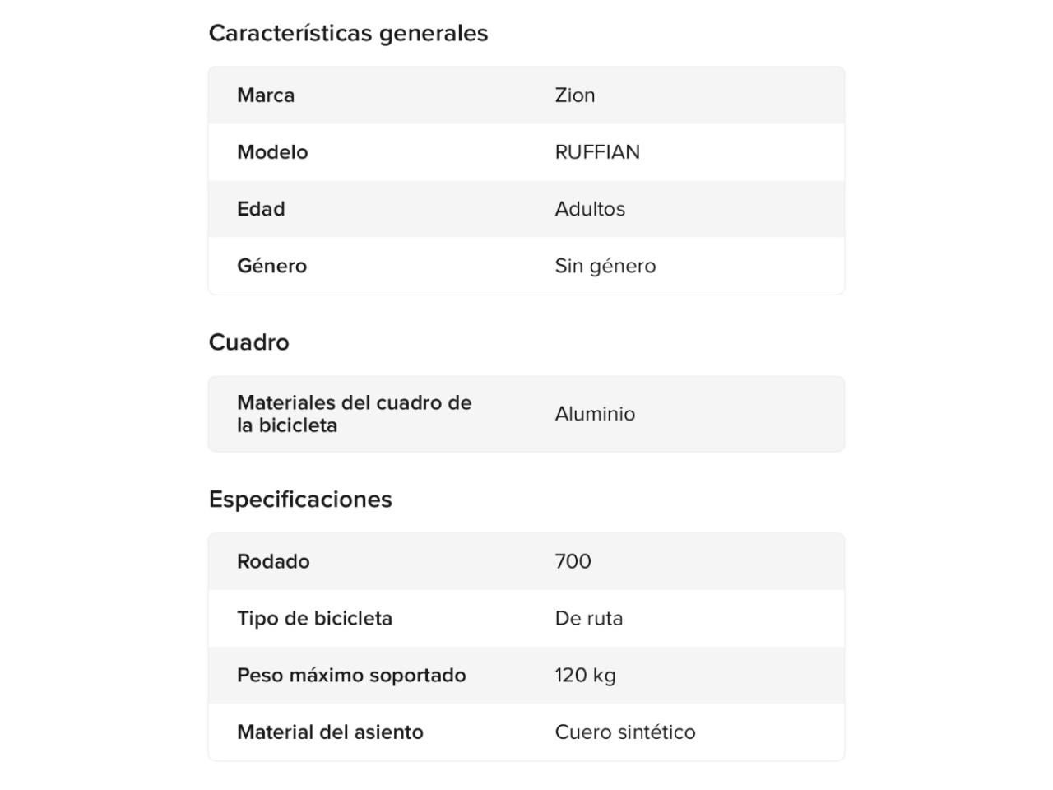This screenshot has width=1053, height=790.
Task: Click the 'Cuero sintético' seat material value
Action: tap(625, 732)
